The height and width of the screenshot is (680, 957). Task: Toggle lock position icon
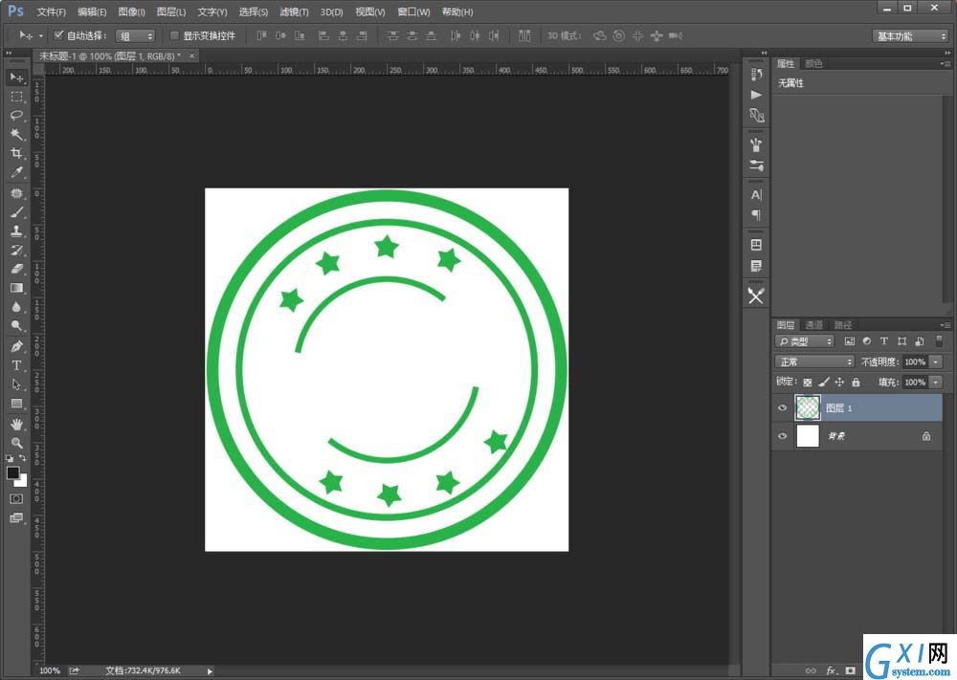(840, 383)
